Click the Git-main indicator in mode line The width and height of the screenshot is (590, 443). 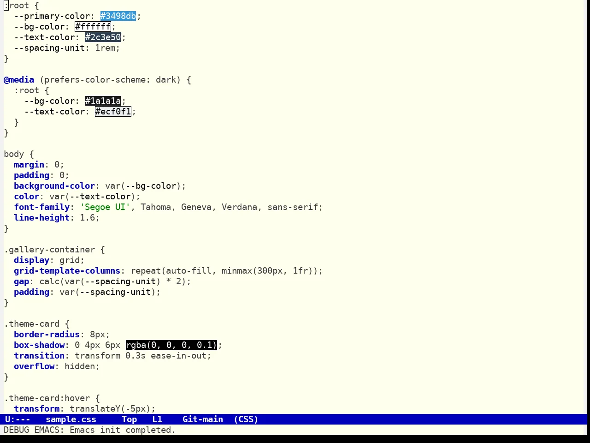(203, 419)
